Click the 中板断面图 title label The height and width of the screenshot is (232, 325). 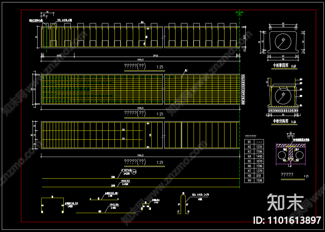click(281, 65)
